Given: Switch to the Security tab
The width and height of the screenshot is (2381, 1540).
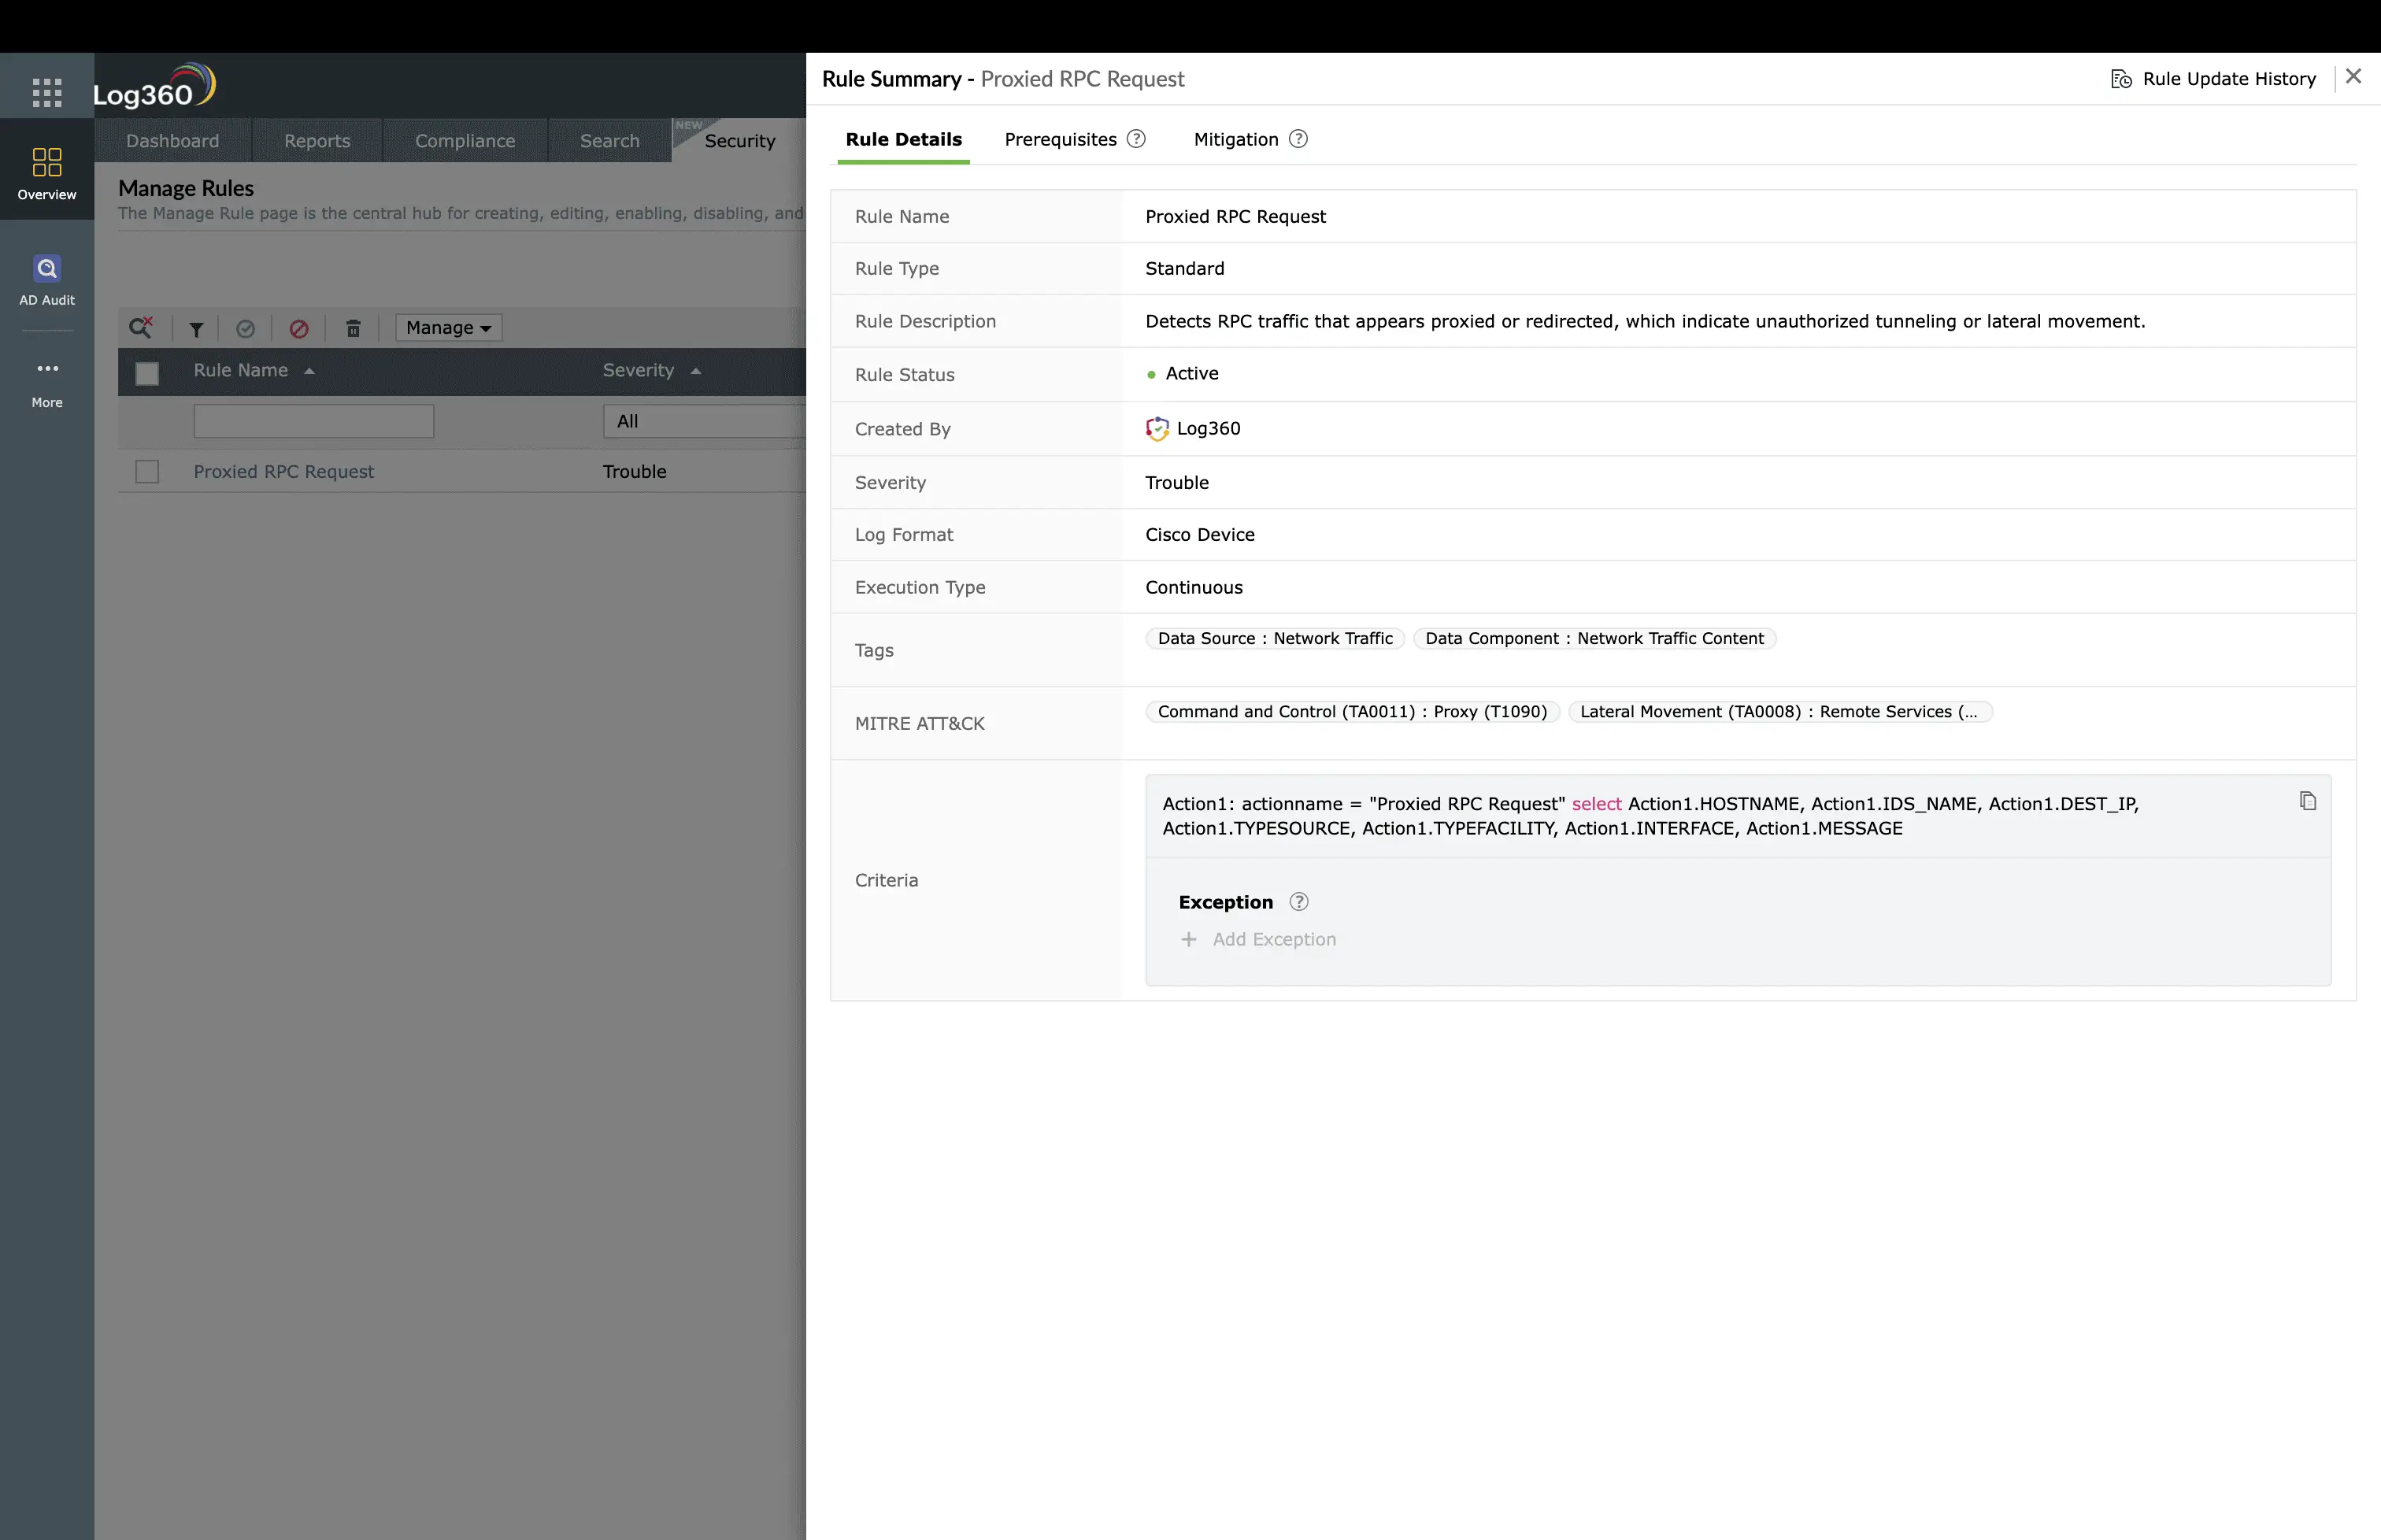Looking at the screenshot, I should [740, 141].
